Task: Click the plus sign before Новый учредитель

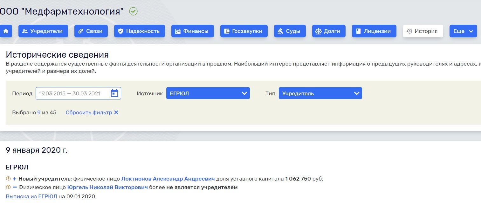Action: coord(14,179)
